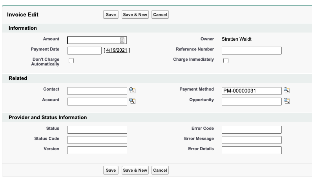Screen dimensions: 312x178
Task: Select the Payment Method field PM-00000031
Action: (252, 91)
